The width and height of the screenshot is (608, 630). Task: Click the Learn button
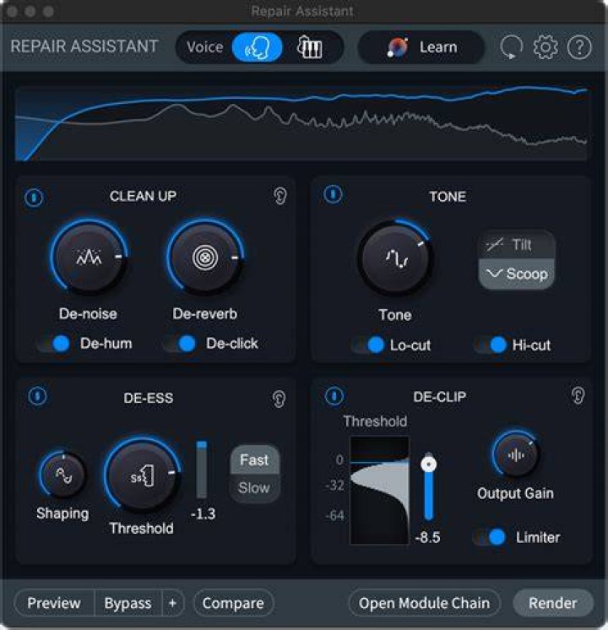click(x=421, y=47)
